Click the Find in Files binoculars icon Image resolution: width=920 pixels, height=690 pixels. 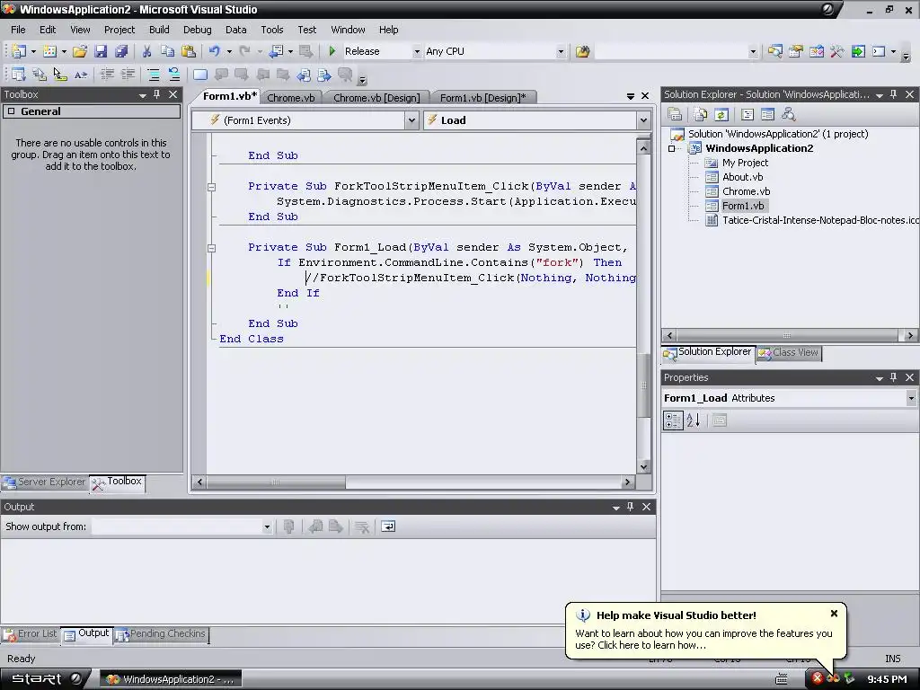pyautogui.click(x=582, y=51)
